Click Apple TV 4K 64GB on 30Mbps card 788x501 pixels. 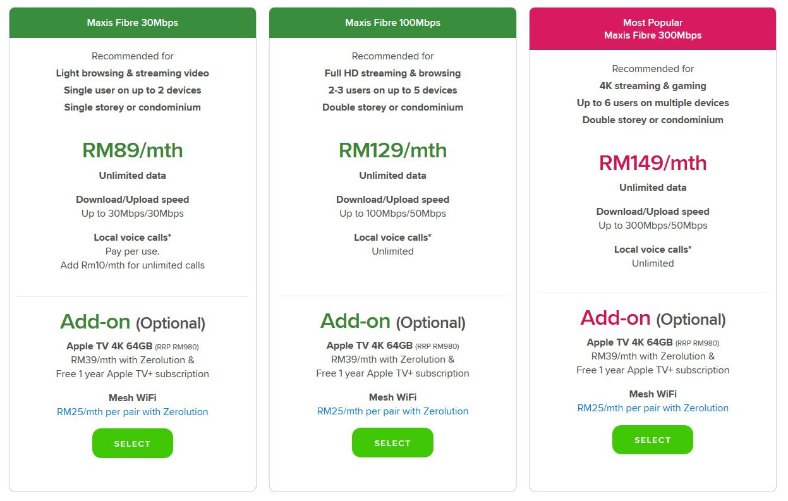point(132,346)
